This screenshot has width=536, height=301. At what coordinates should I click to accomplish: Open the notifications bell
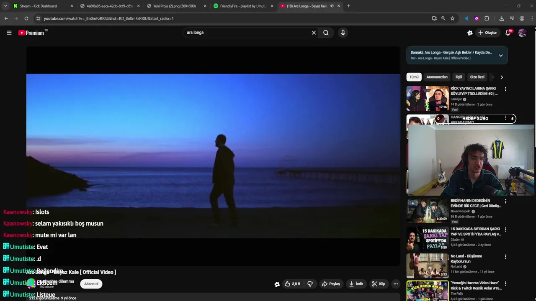click(x=508, y=33)
